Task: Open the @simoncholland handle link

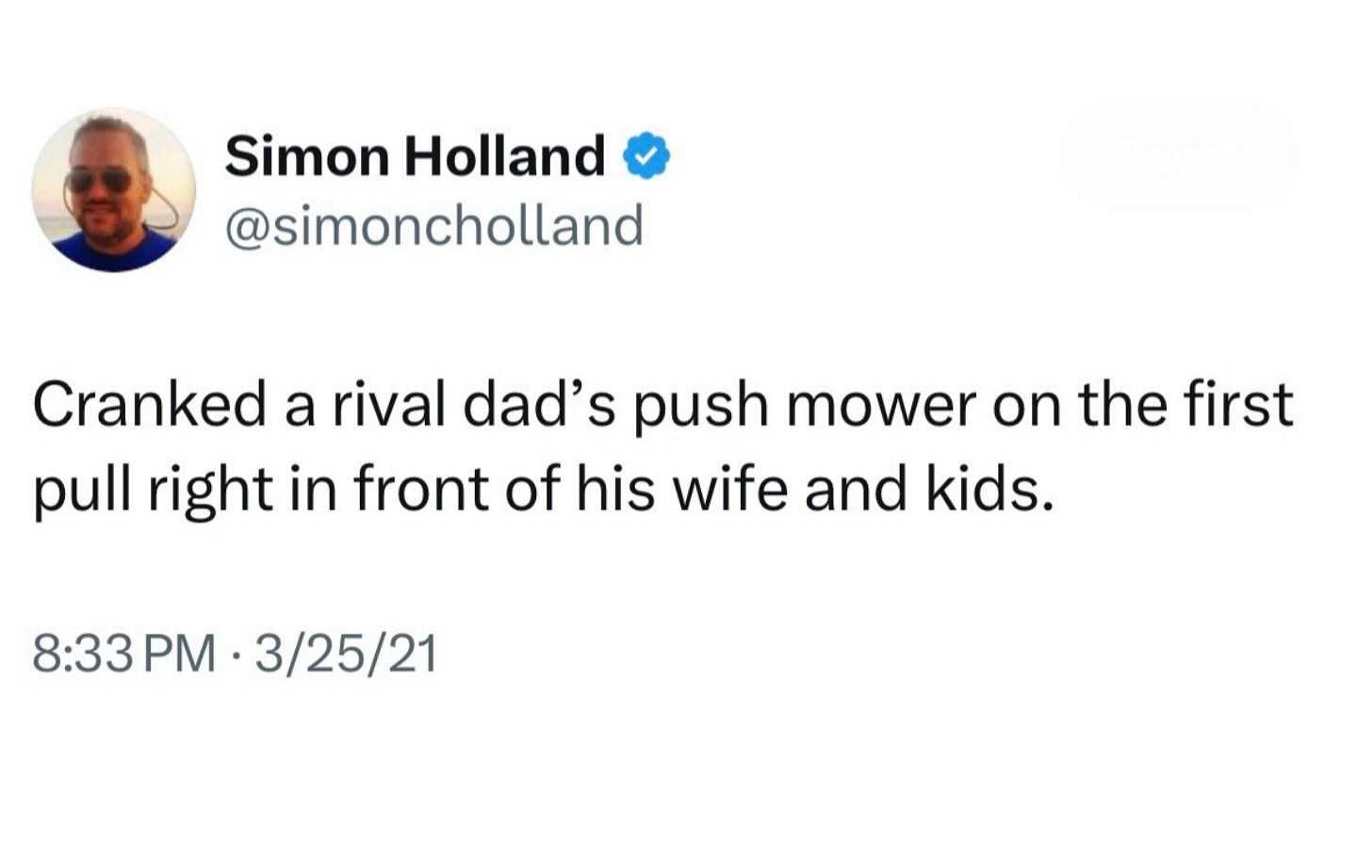Action: click(x=434, y=226)
